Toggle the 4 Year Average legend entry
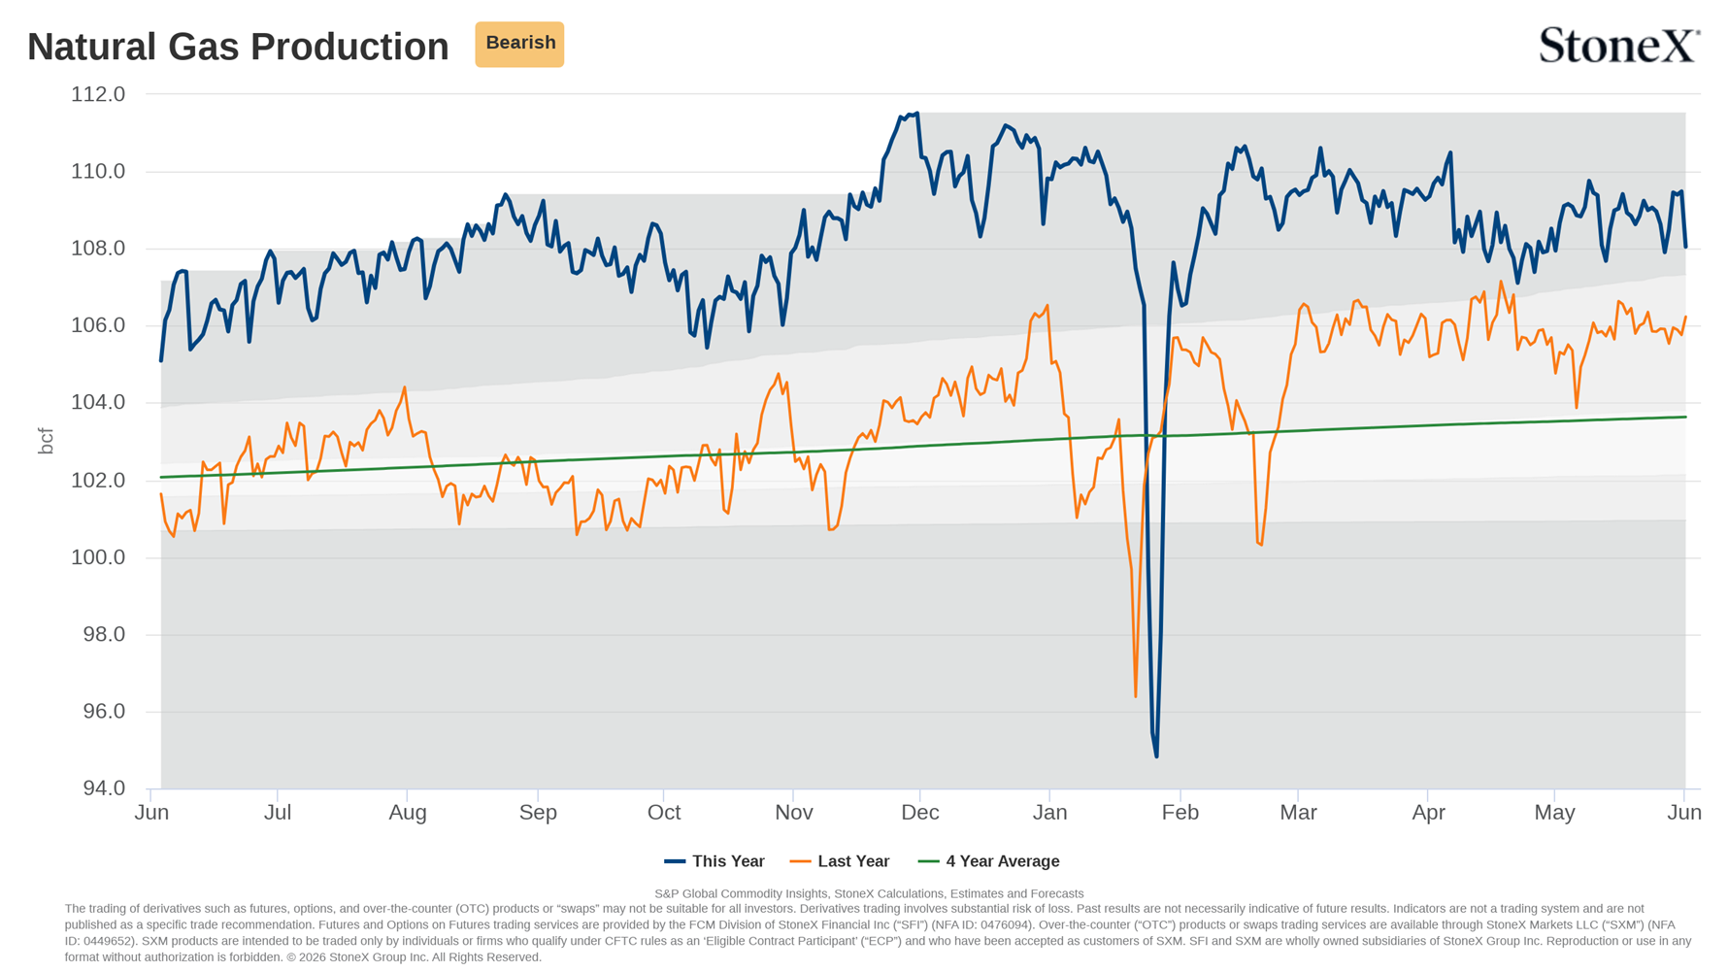 click(989, 861)
